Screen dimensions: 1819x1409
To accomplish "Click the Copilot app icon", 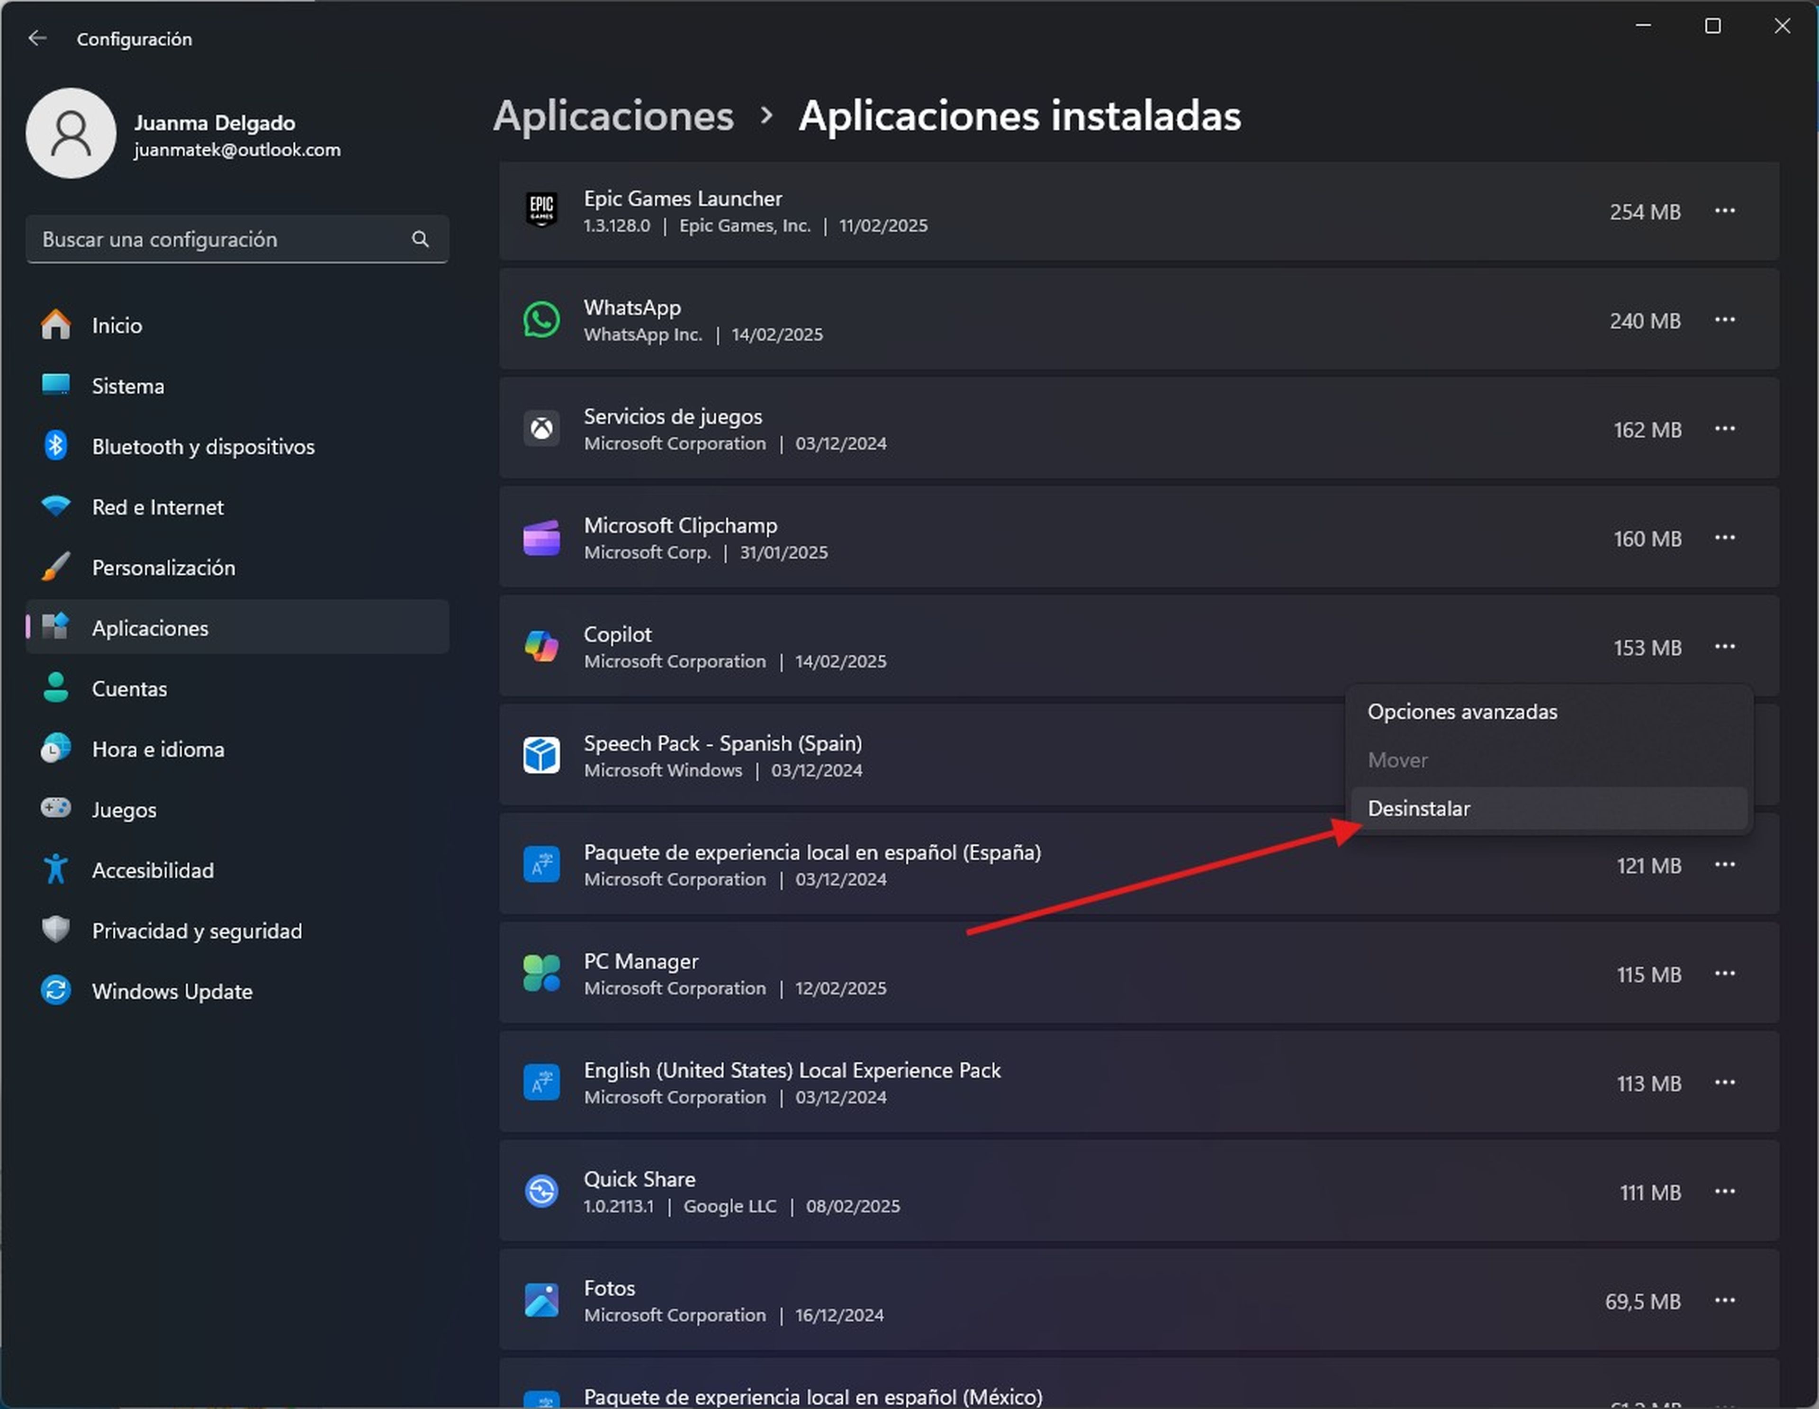I will tap(541, 647).
